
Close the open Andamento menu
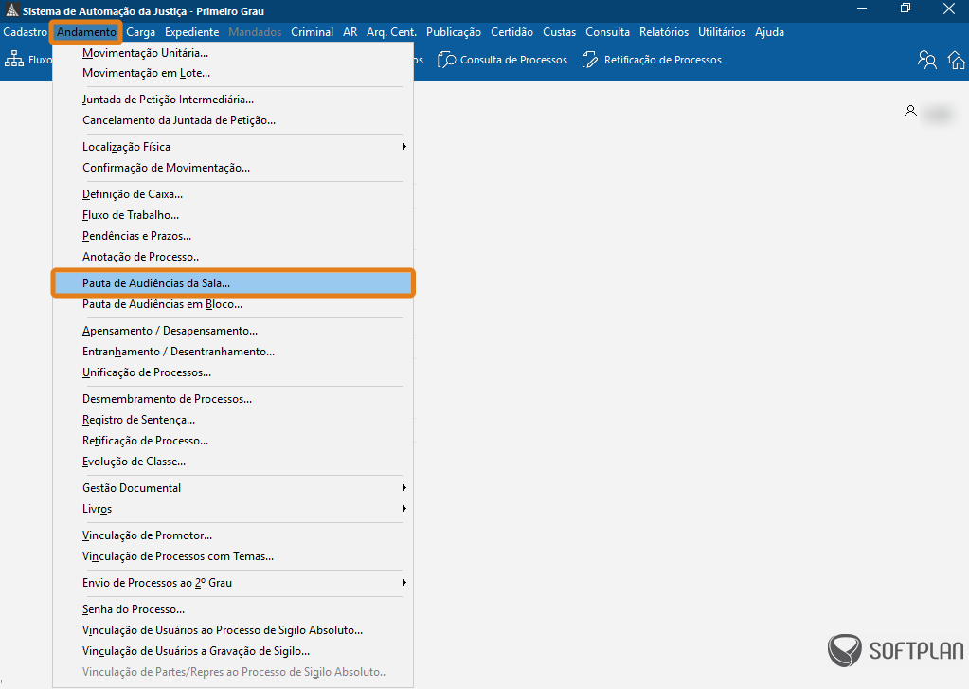coord(86,32)
